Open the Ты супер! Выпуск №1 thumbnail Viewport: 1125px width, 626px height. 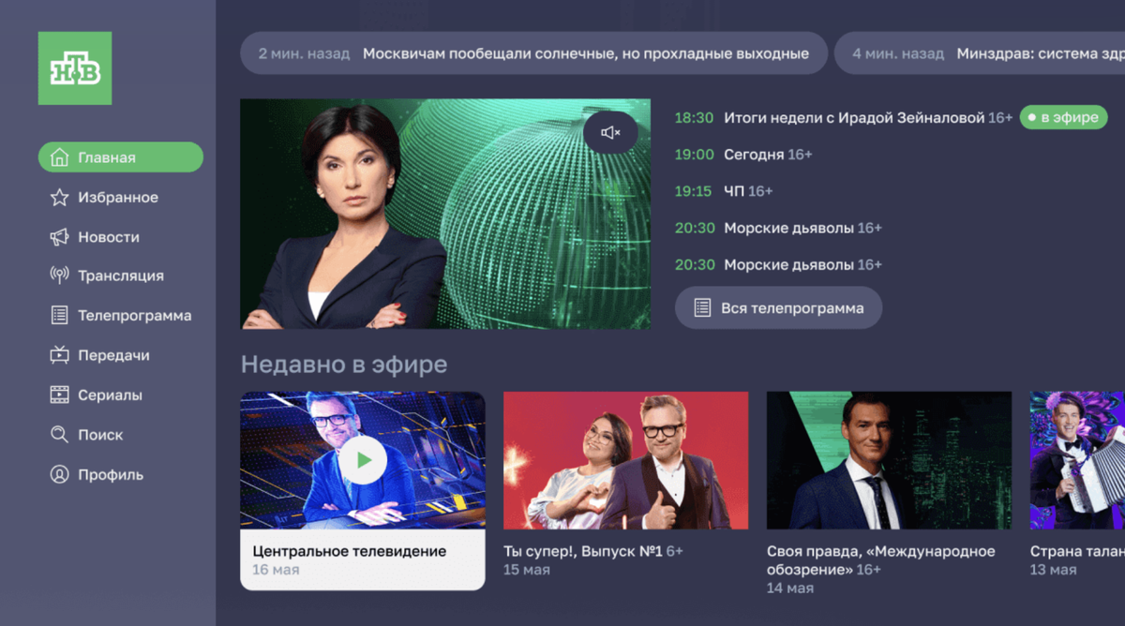pos(625,460)
